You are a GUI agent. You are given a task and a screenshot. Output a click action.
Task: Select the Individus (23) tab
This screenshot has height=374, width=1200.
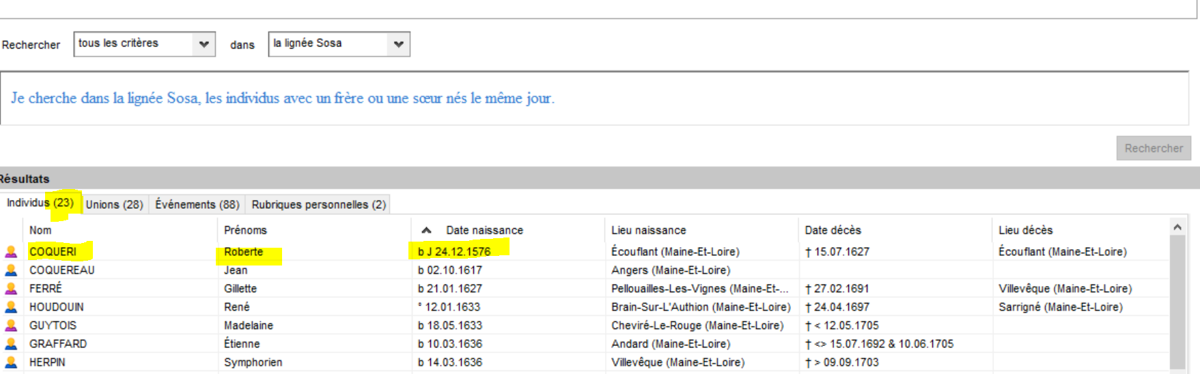(x=40, y=203)
